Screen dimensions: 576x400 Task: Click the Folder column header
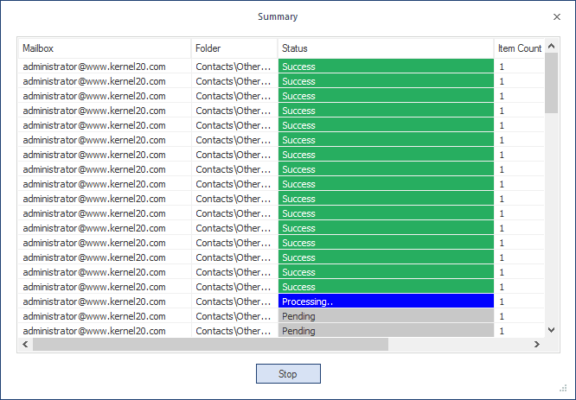coord(234,48)
